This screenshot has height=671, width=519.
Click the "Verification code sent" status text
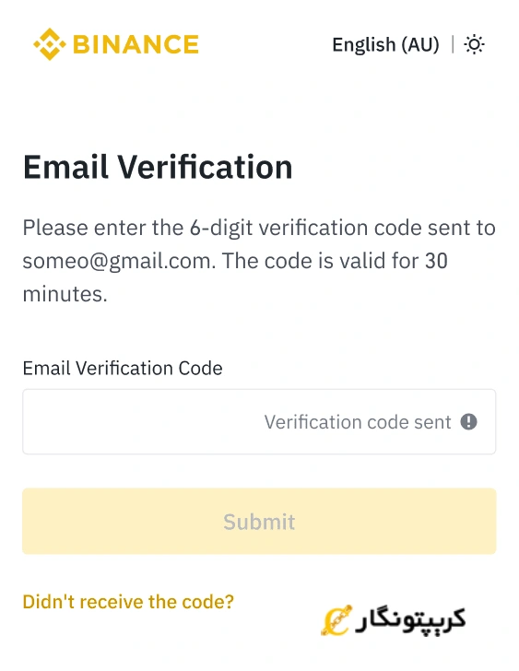coord(358,422)
